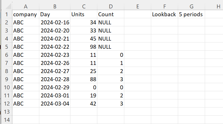Click the Units cell containing 42
Image resolution: width=223 pixels, height=124 pixels.
tap(84, 104)
